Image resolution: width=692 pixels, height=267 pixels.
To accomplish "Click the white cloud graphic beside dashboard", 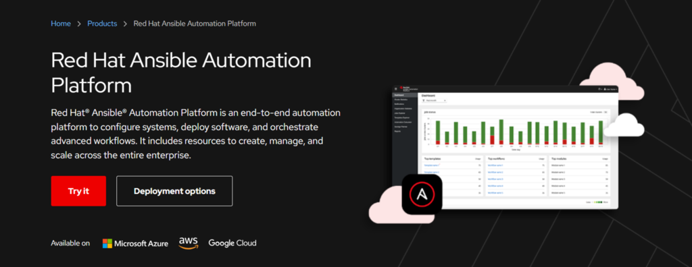I will (x=624, y=125).
